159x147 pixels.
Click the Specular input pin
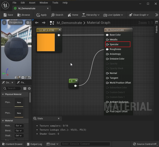point(107,44)
